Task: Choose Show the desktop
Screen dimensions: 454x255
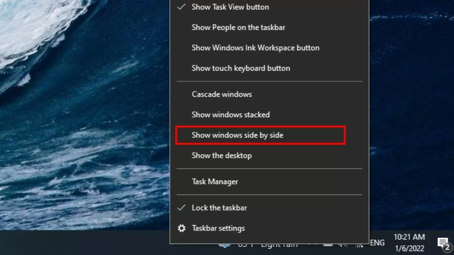Action: point(221,155)
